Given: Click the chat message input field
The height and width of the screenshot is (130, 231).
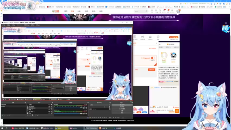Looking at the screenshot, I should pyautogui.click(x=165, y=111).
